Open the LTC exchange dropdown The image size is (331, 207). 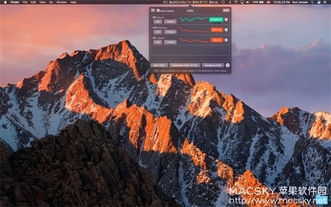(170, 42)
